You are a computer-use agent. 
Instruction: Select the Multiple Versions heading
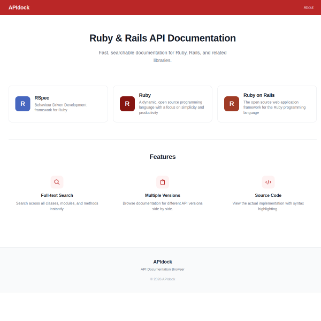point(163,195)
